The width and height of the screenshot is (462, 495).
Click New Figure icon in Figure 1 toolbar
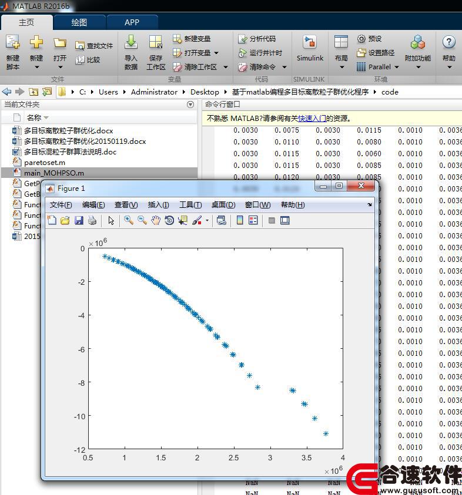(x=52, y=220)
